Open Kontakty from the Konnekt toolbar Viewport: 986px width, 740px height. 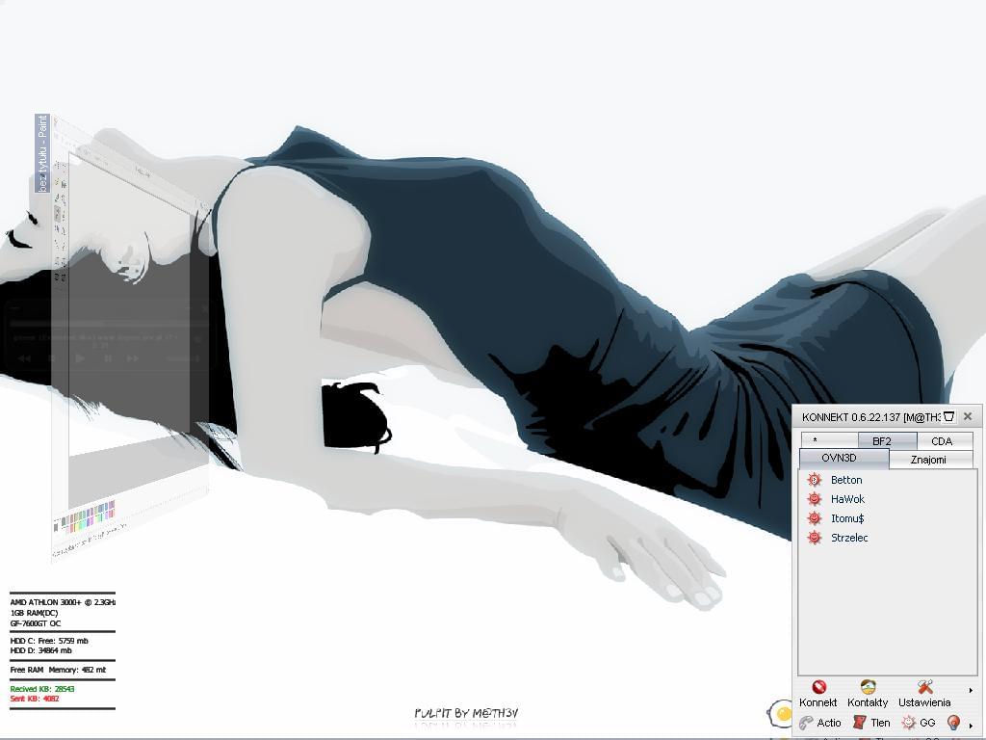868,694
